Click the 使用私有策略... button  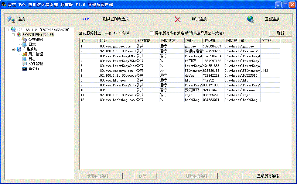pyautogui.click(x=101, y=176)
